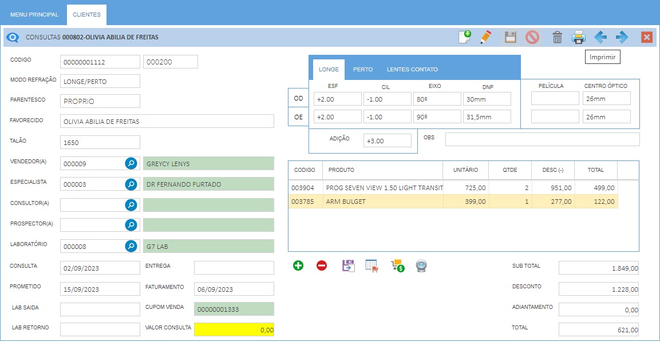Screen dimensions: 660x342
Task: Open search lookup for Vendedor(a)
Action: tap(131, 164)
